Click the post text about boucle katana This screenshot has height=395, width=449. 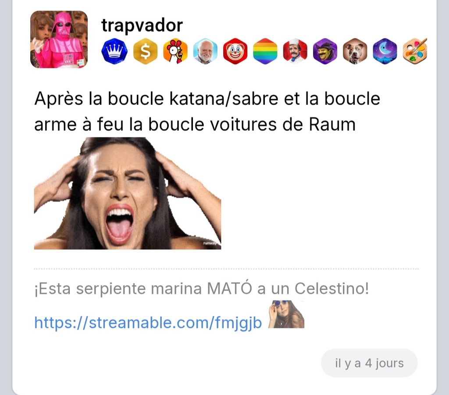[x=207, y=111]
